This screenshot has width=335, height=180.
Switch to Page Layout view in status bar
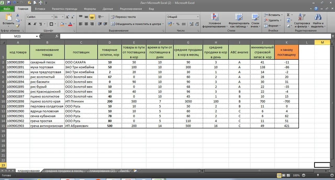point(284,176)
